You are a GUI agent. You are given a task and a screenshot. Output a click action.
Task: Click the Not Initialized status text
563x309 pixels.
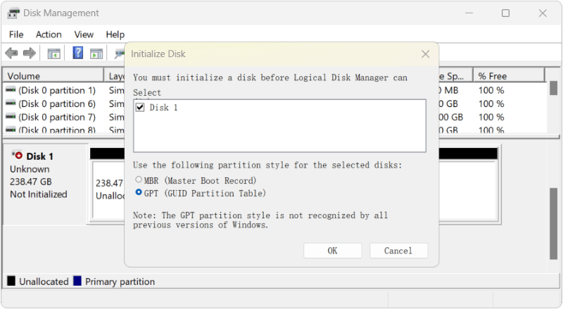[x=39, y=194]
